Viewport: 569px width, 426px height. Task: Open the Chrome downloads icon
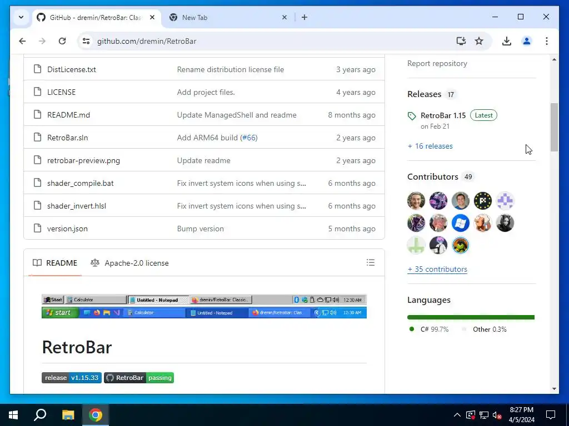(507, 41)
